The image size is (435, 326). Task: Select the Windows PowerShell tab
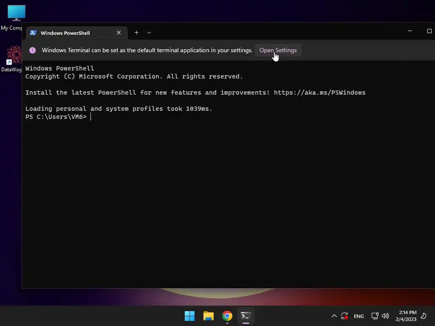click(77, 33)
